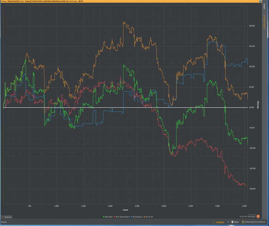Click the player avatar icon in status bar
Viewport: 269px width, 226px height.
point(243,222)
